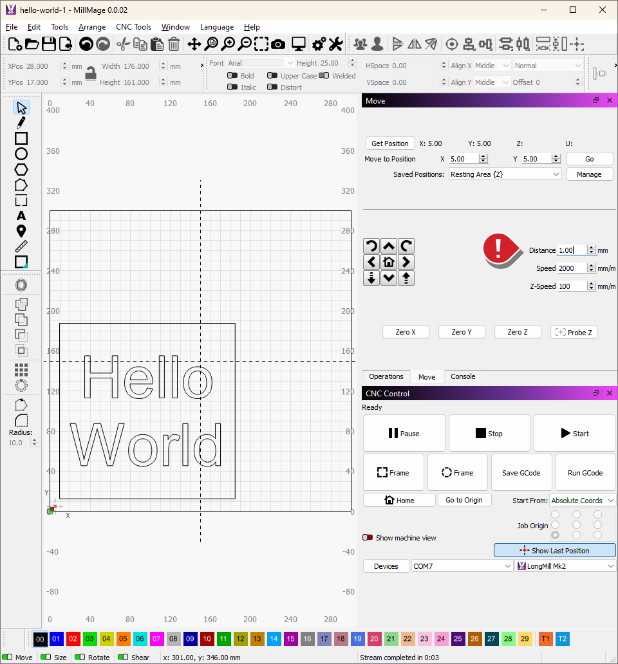The image size is (618, 664).
Task: Select the Measure ruler tool
Action: click(x=21, y=246)
